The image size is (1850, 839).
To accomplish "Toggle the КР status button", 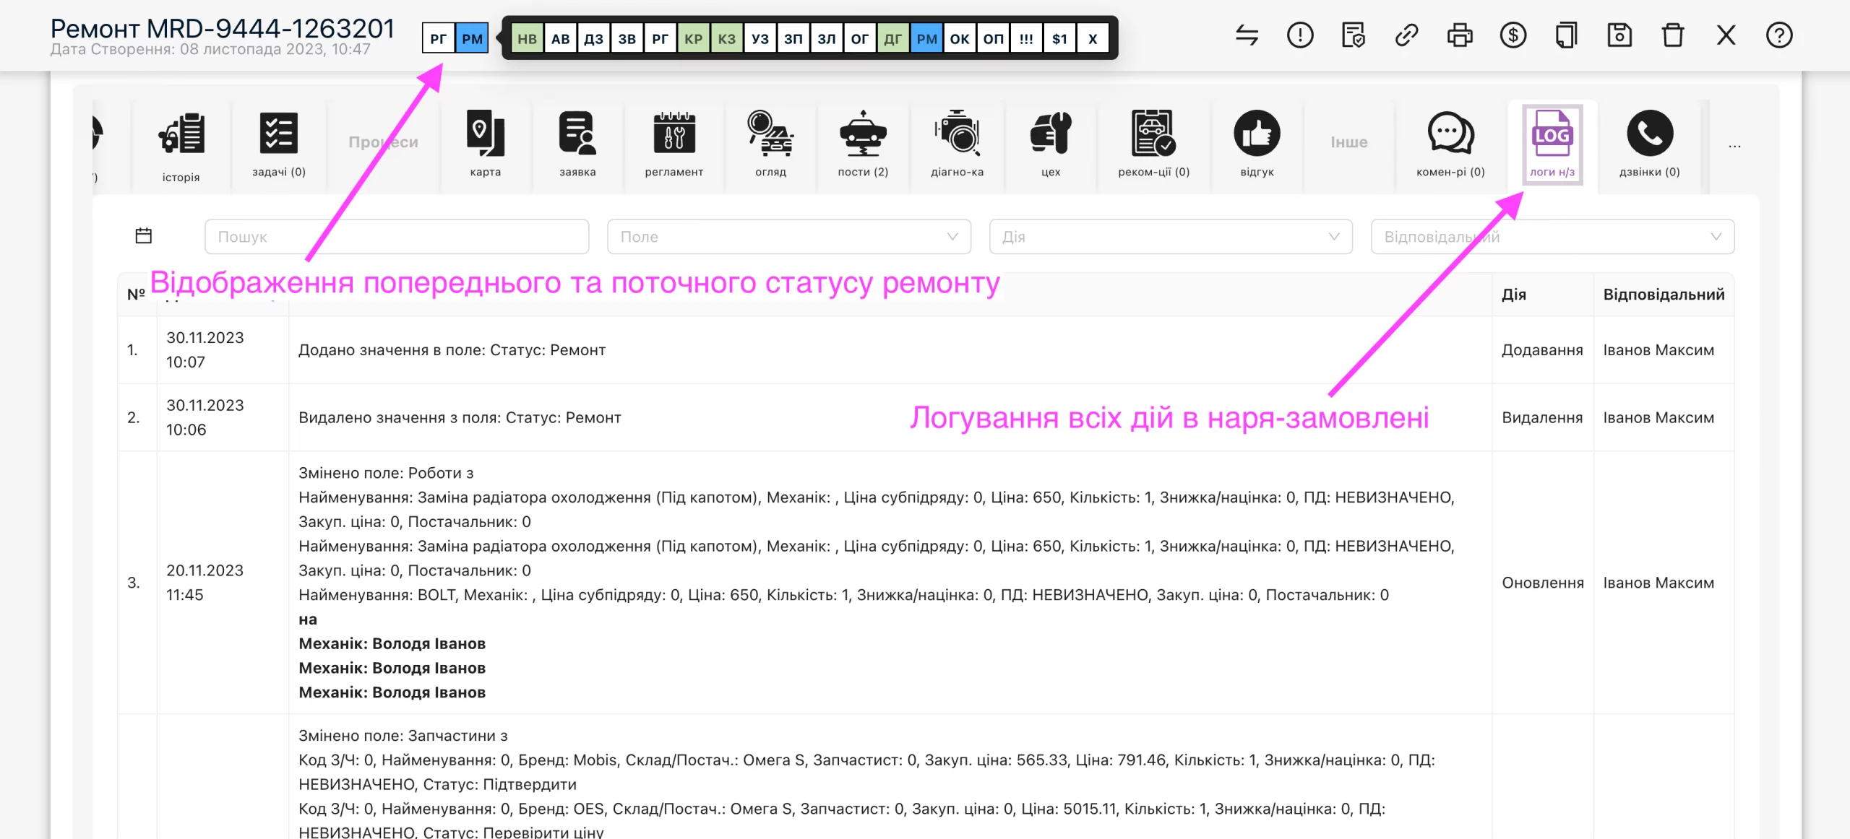I will [693, 38].
